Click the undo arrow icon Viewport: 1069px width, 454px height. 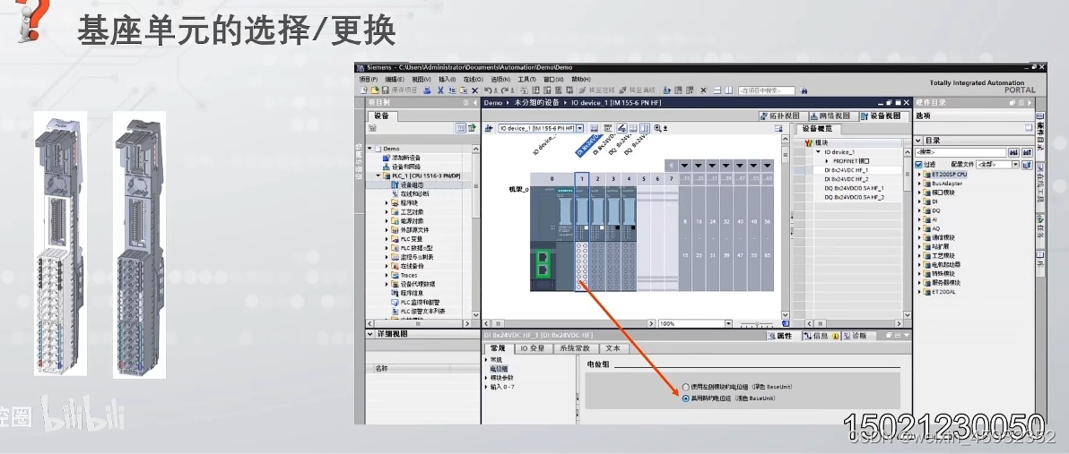(490, 90)
